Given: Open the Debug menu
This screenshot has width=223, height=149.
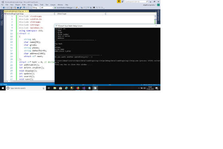Looking at the screenshot, I should (x=30, y=5).
